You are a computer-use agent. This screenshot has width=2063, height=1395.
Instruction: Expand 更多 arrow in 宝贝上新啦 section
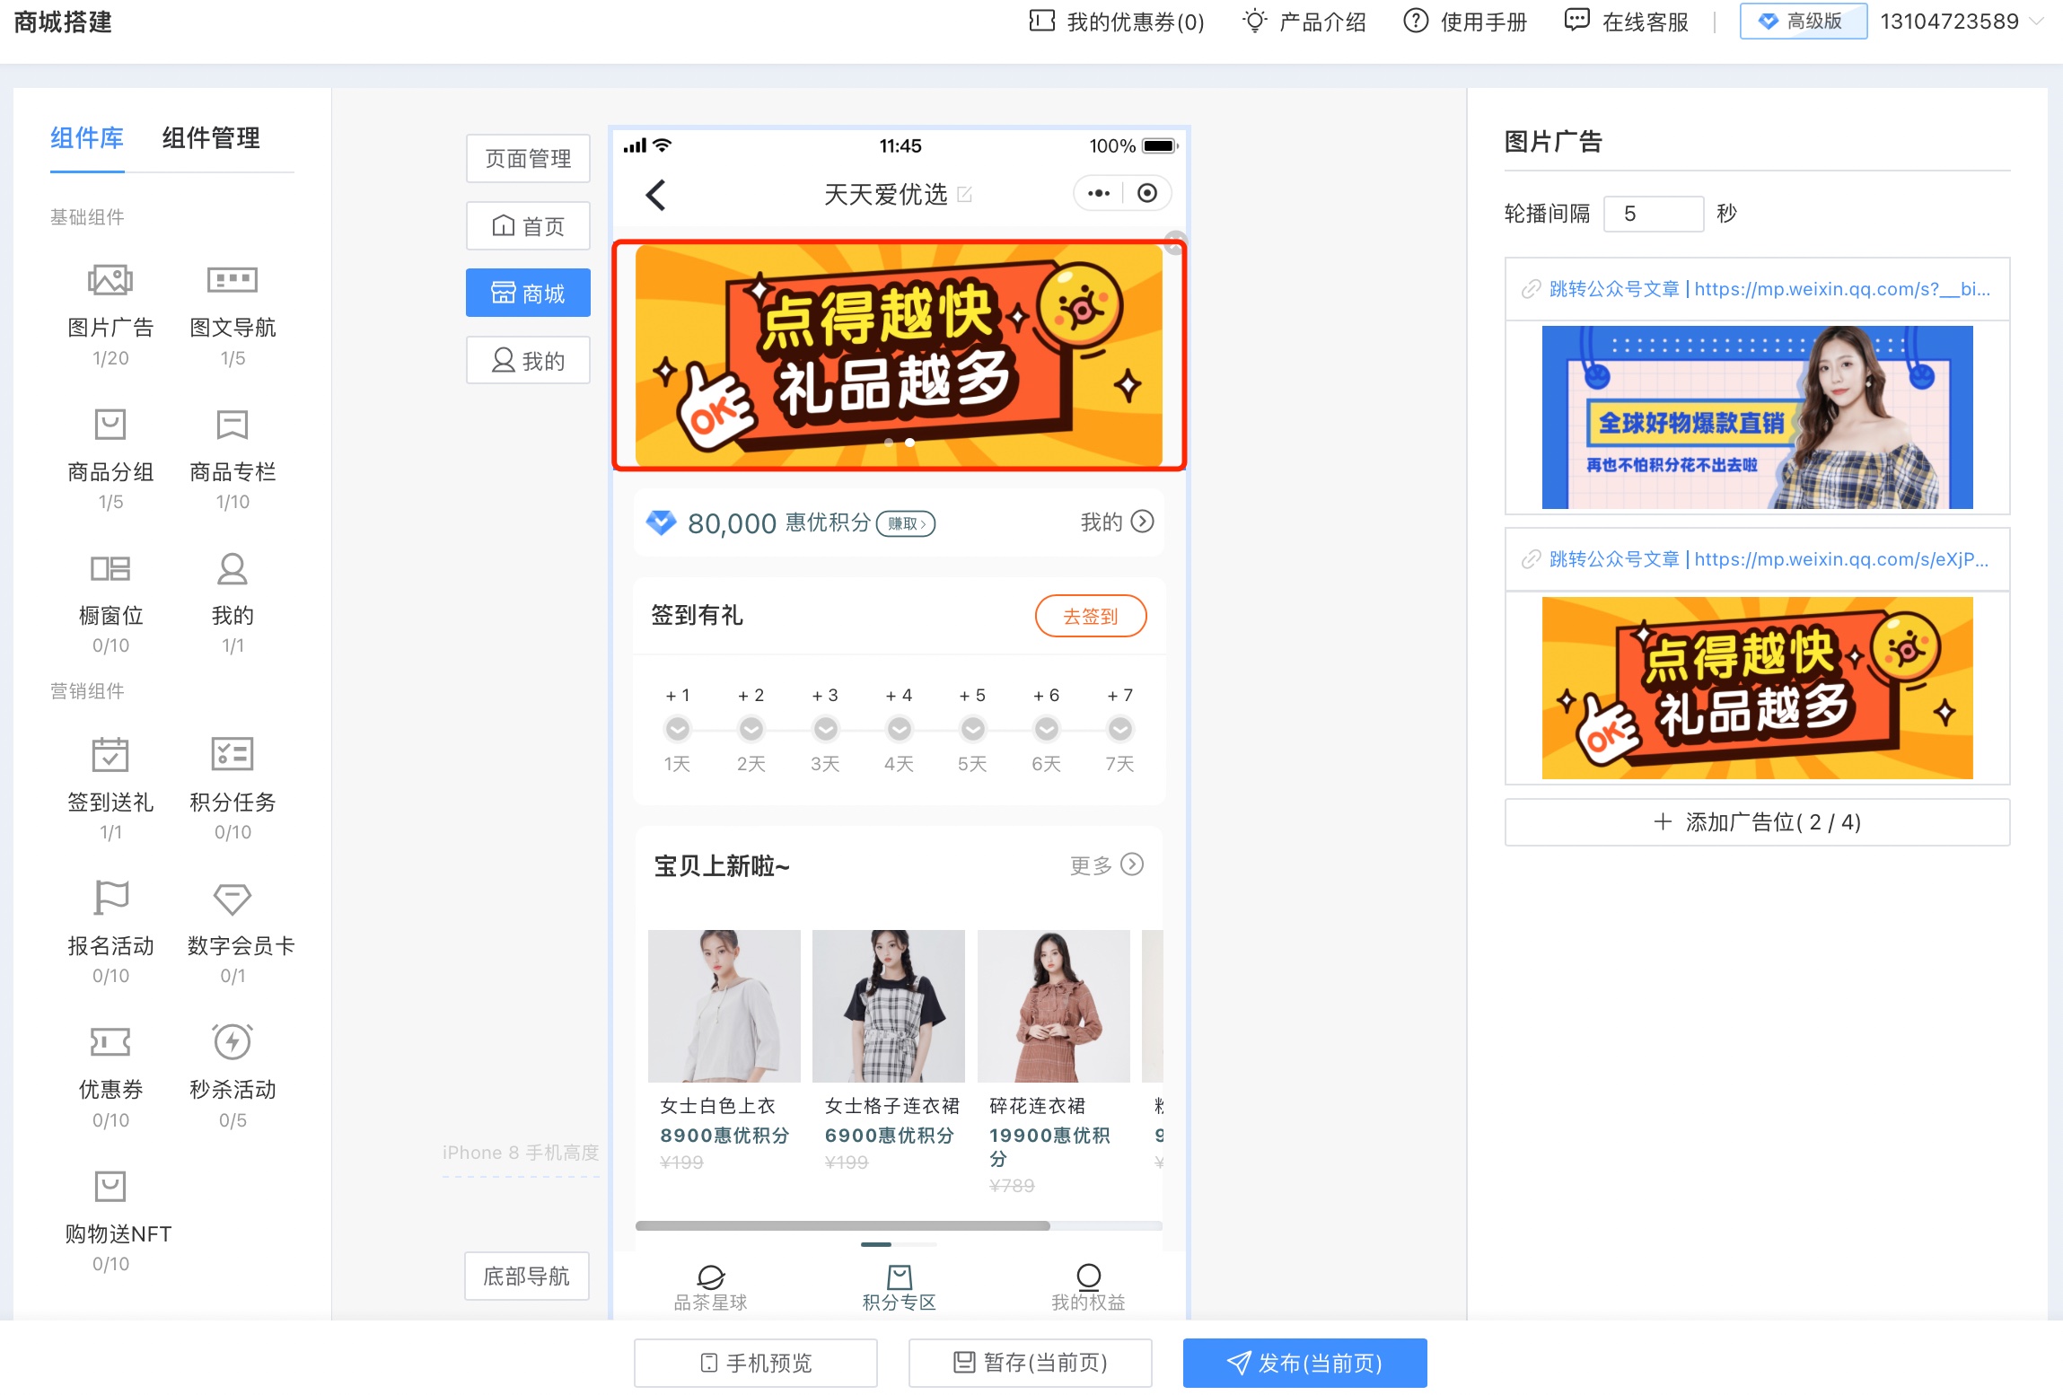(1133, 864)
